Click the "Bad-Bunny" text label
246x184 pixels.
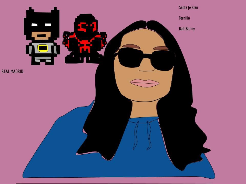(187, 29)
